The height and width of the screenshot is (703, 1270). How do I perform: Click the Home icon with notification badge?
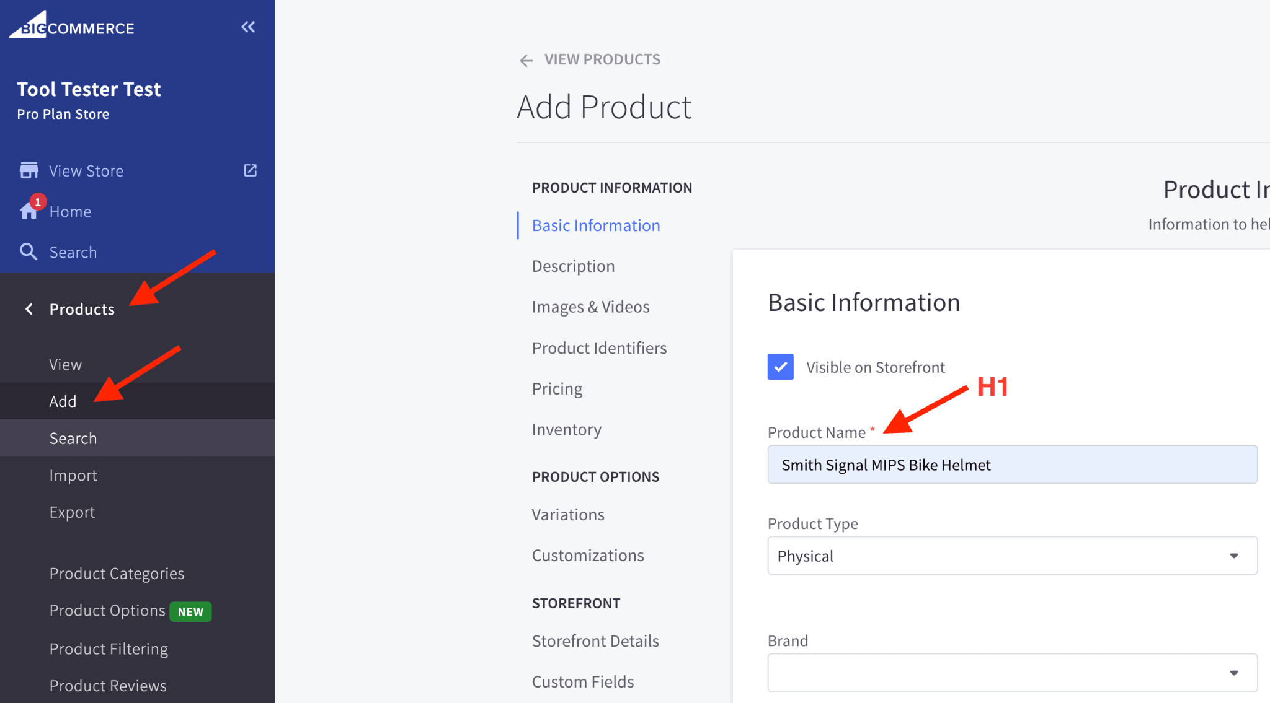tap(29, 211)
